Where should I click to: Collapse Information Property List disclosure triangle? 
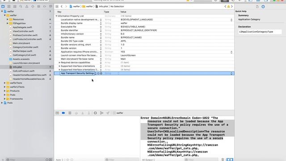(x=56, y=16)
